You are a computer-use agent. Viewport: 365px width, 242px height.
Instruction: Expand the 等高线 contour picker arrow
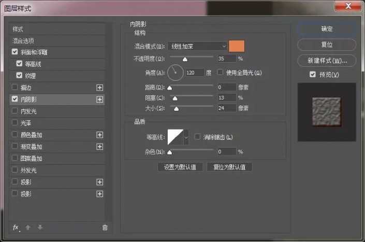tap(186, 137)
